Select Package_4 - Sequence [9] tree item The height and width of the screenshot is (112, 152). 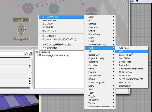coord(55,55)
